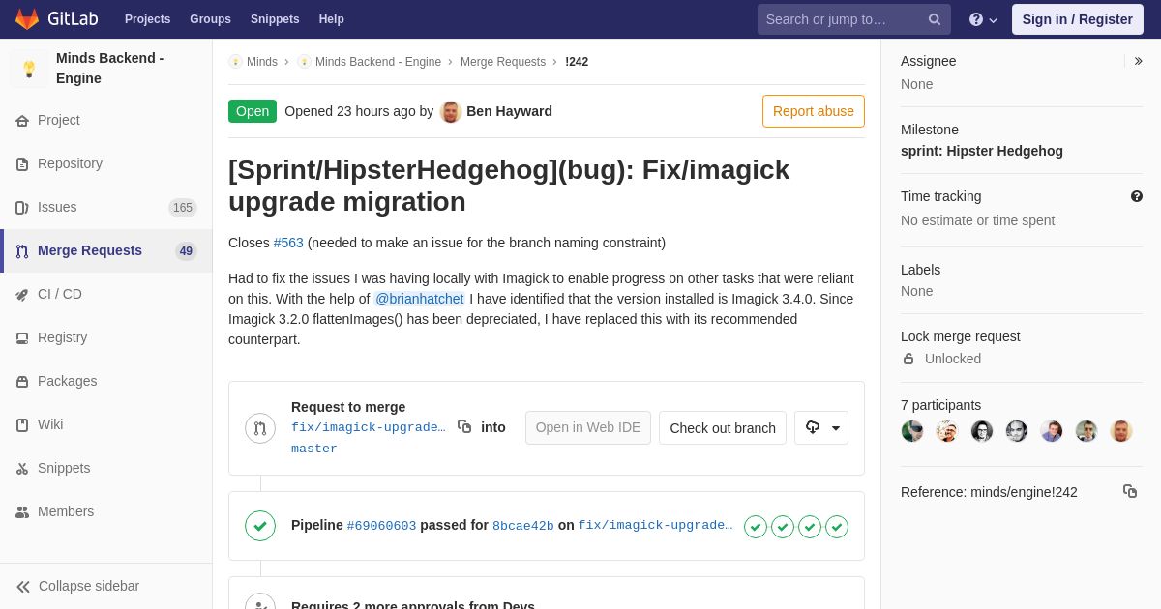Image resolution: width=1161 pixels, height=609 pixels.
Task: Open the CI / CD rocket icon
Action: (22, 295)
